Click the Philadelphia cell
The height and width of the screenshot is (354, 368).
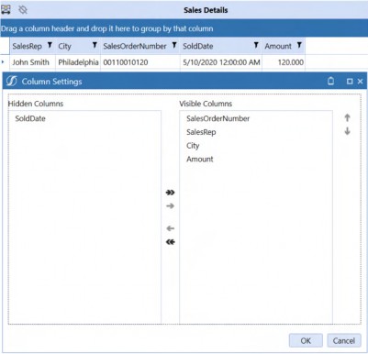[x=78, y=62]
